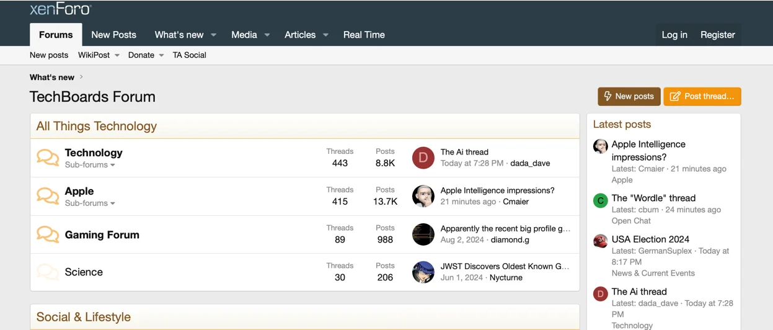Open the What's new dropdown arrow
Screen dimensions: 773x330
pos(213,35)
